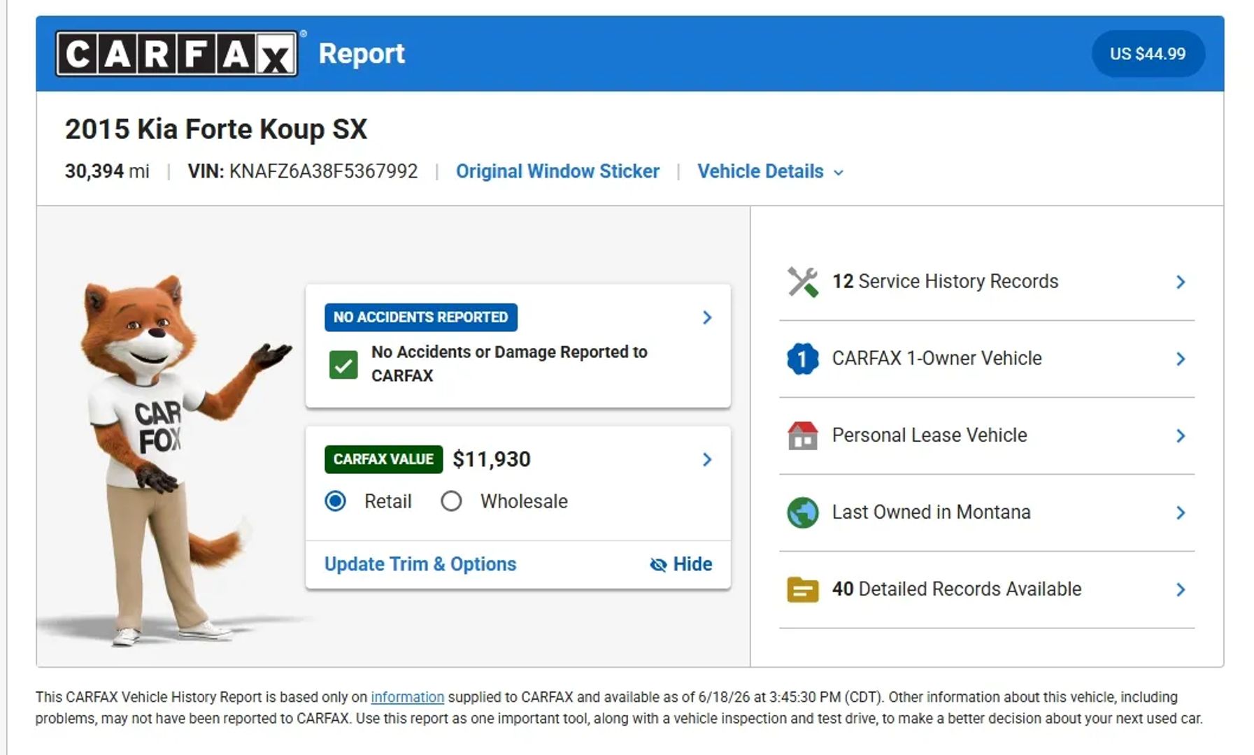
Task: Click the chevron for 40 Detailed Records Available
Action: tap(1181, 589)
